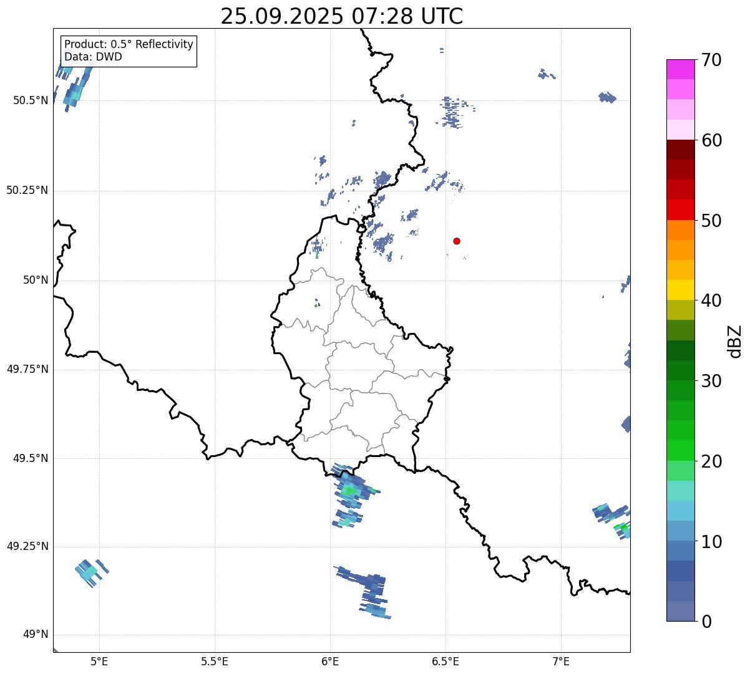The width and height of the screenshot is (750, 674).
Task: Click the latitude label 49.75°N
Action: (27, 369)
